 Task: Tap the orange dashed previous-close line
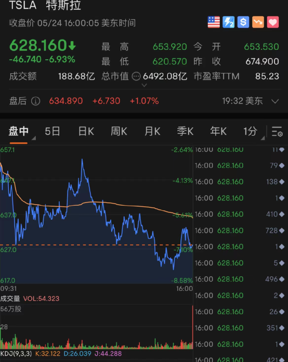pos(96,245)
